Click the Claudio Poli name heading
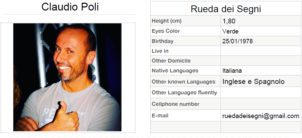The image size is (302, 138). tap(70, 7)
